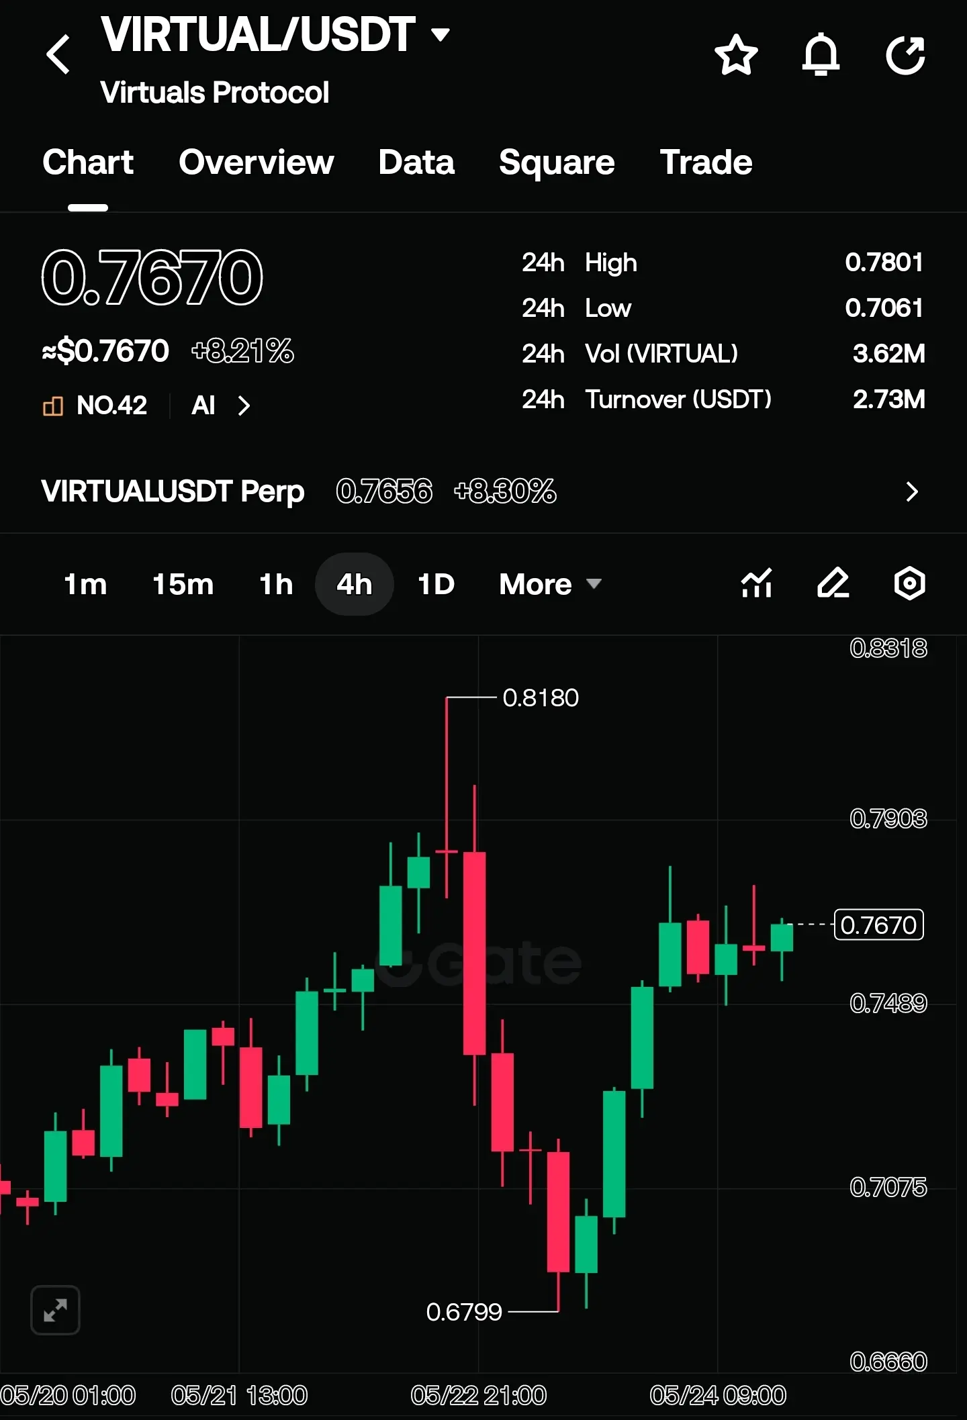967x1420 pixels.
Task: Tap the ranking icon beside NO.42
Action: tap(53, 406)
